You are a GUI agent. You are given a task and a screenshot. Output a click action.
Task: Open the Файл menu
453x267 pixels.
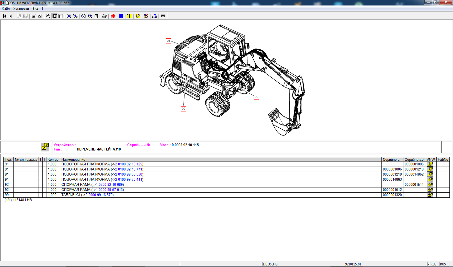point(6,9)
